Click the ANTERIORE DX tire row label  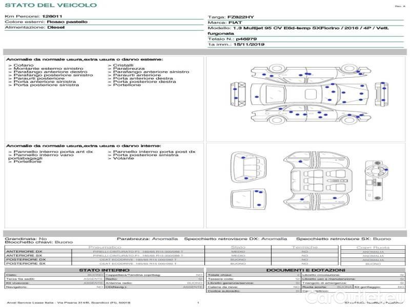pos(24,252)
